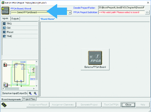Select the !Reset input icon
Image resolution: width=151 pixels, height=112 pixels.
[x=4, y=32]
